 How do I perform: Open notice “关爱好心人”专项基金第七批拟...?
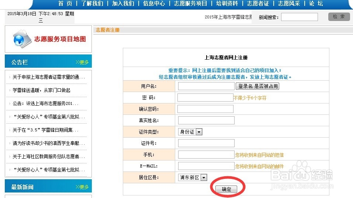[x=49, y=170]
